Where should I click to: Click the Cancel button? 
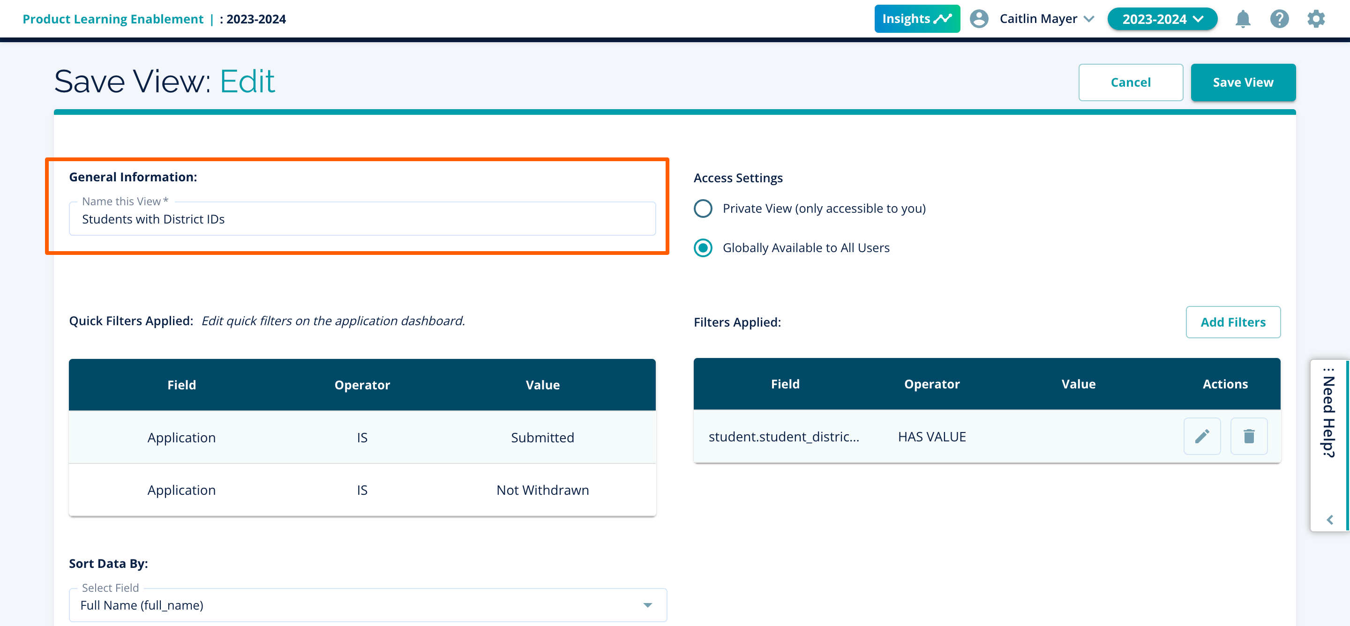coord(1131,82)
